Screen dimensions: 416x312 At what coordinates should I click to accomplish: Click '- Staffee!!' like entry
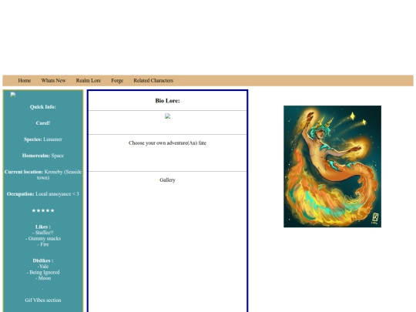[x=43, y=233]
